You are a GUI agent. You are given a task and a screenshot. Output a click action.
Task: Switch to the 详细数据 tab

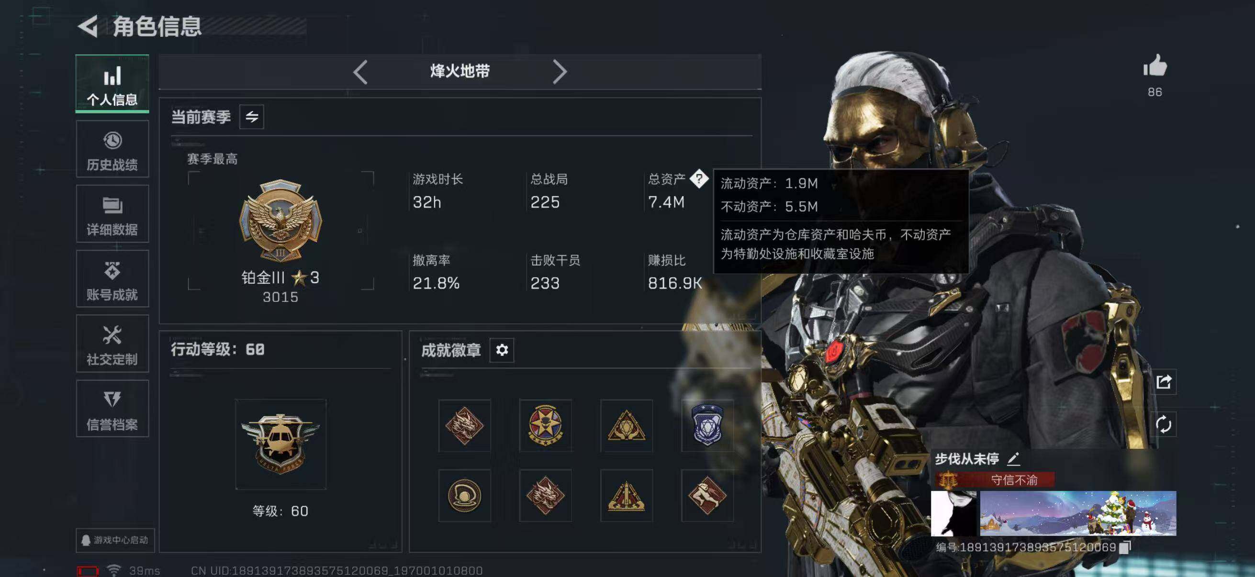pyautogui.click(x=112, y=214)
